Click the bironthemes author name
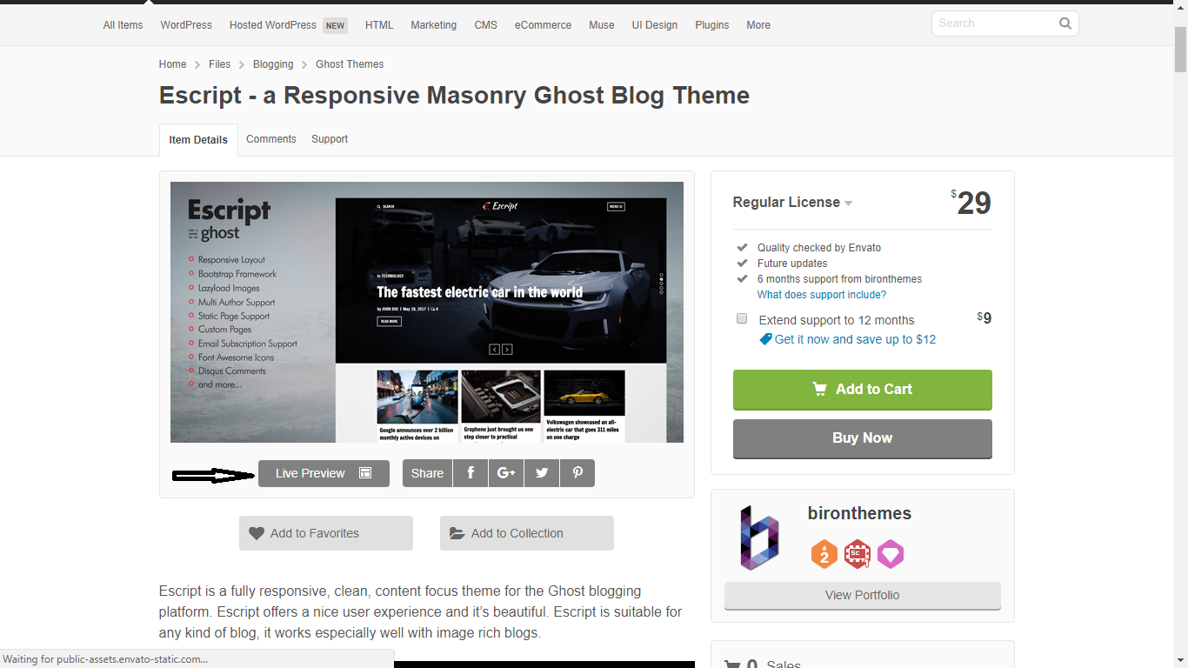 click(859, 513)
